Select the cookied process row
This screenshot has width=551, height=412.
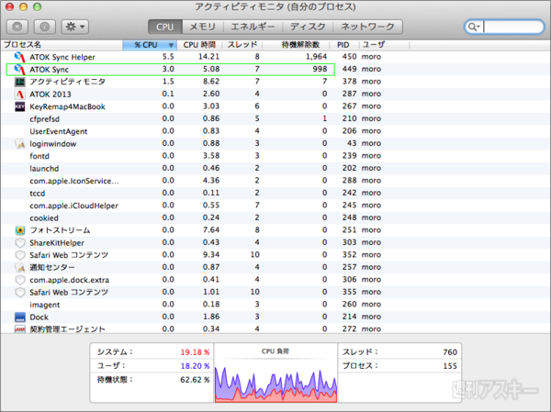275,217
